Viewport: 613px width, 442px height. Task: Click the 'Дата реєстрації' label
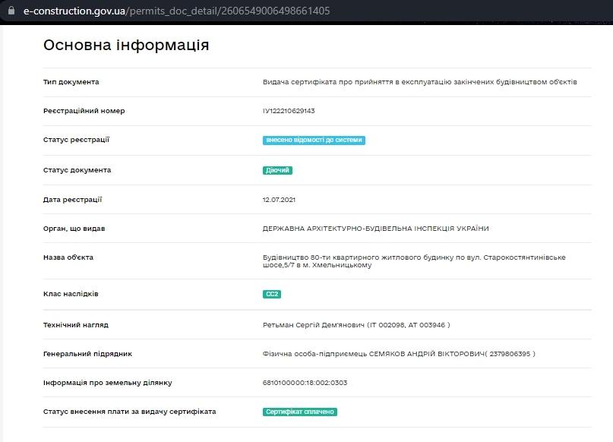(x=72, y=200)
